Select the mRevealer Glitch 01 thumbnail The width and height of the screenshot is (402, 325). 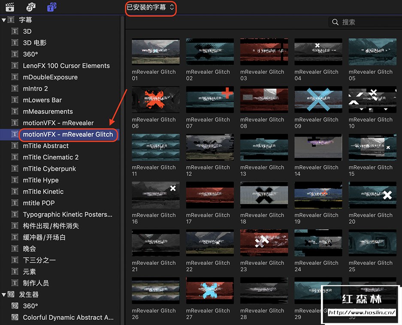(x=156, y=52)
